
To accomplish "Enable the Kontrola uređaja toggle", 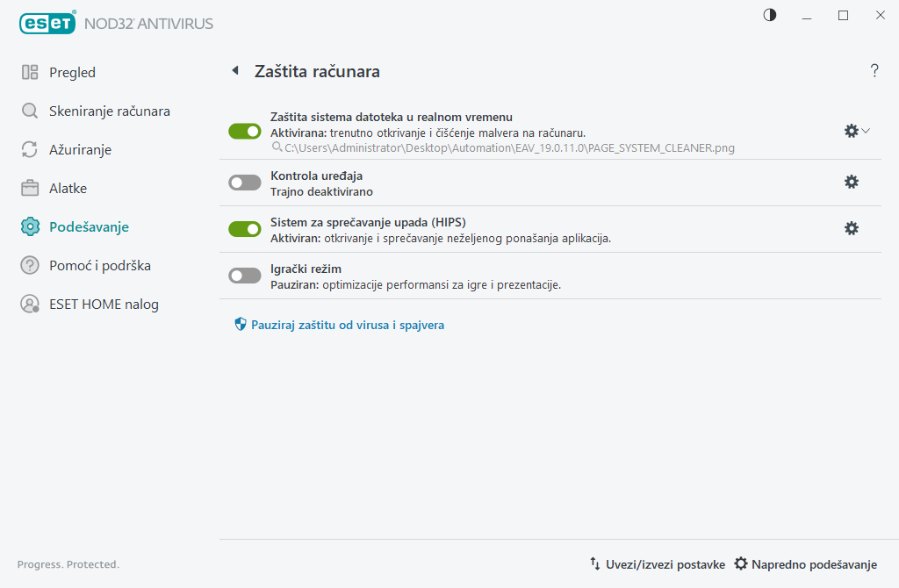I will point(245,183).
